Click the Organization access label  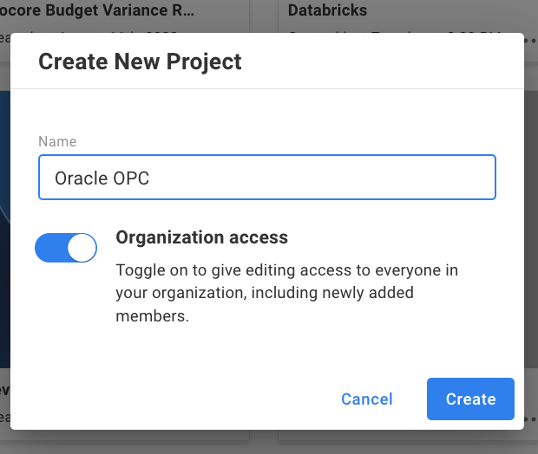(201, 237)
